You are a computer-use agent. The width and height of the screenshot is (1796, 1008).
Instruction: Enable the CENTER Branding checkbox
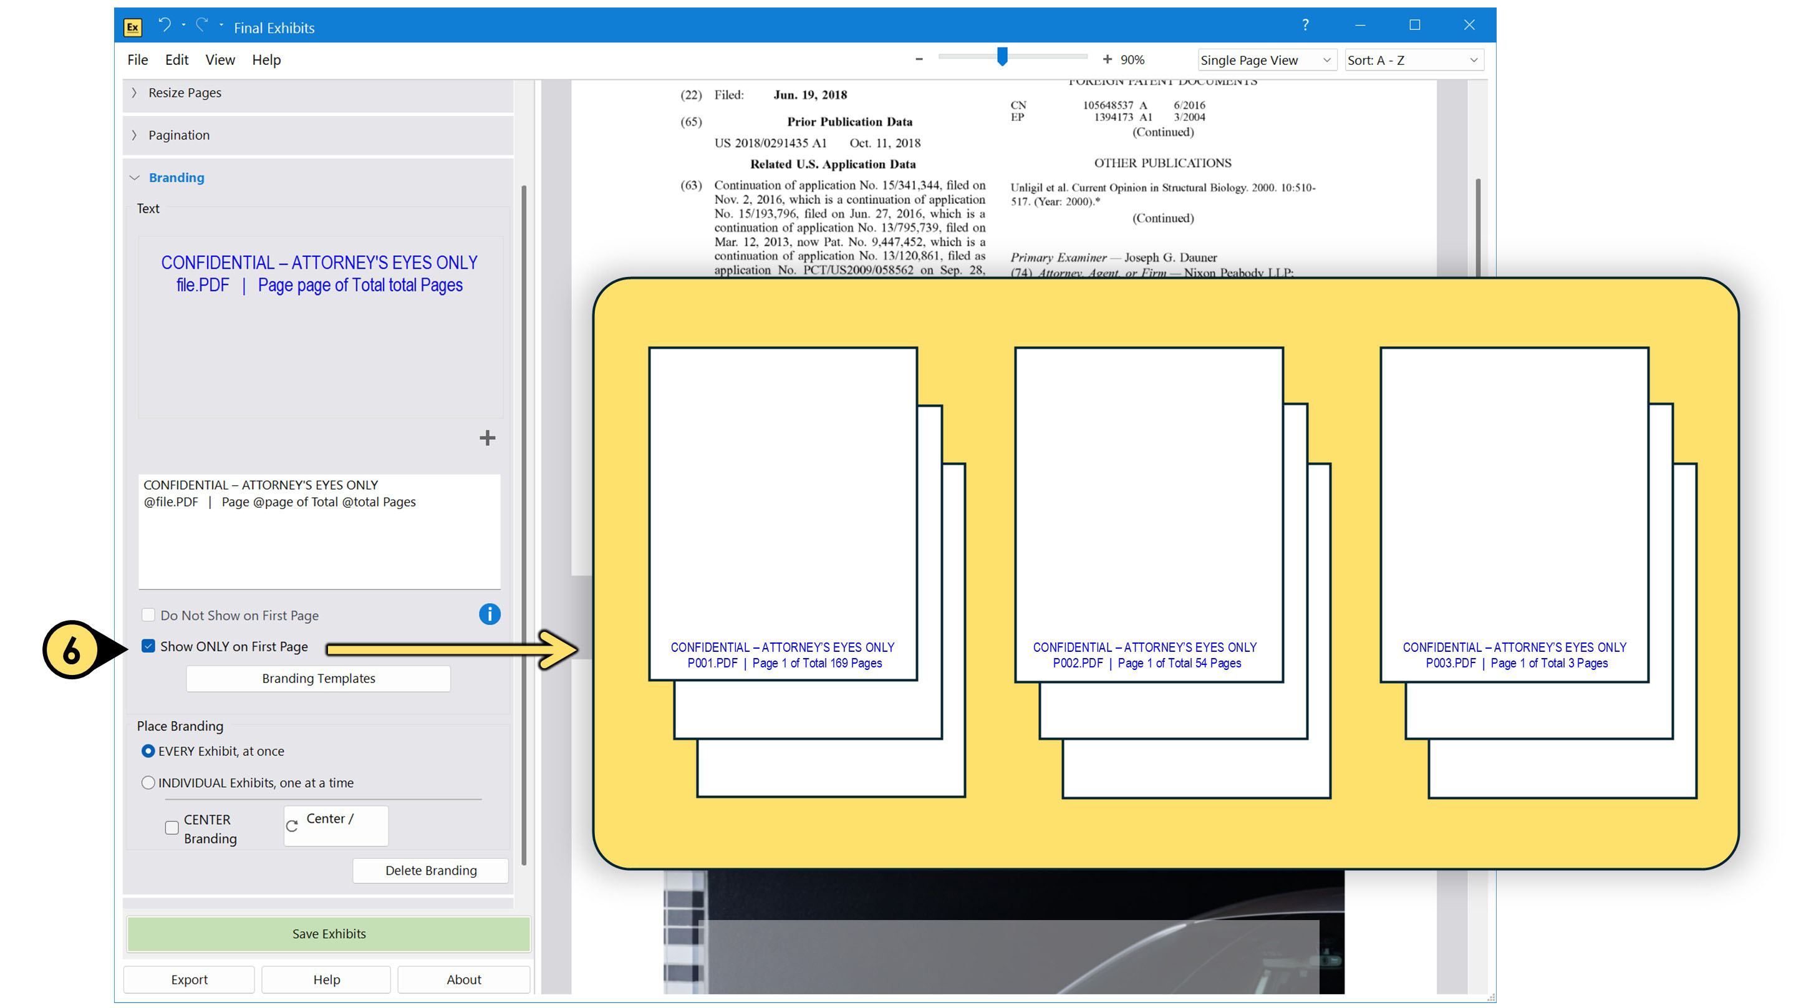171,828
